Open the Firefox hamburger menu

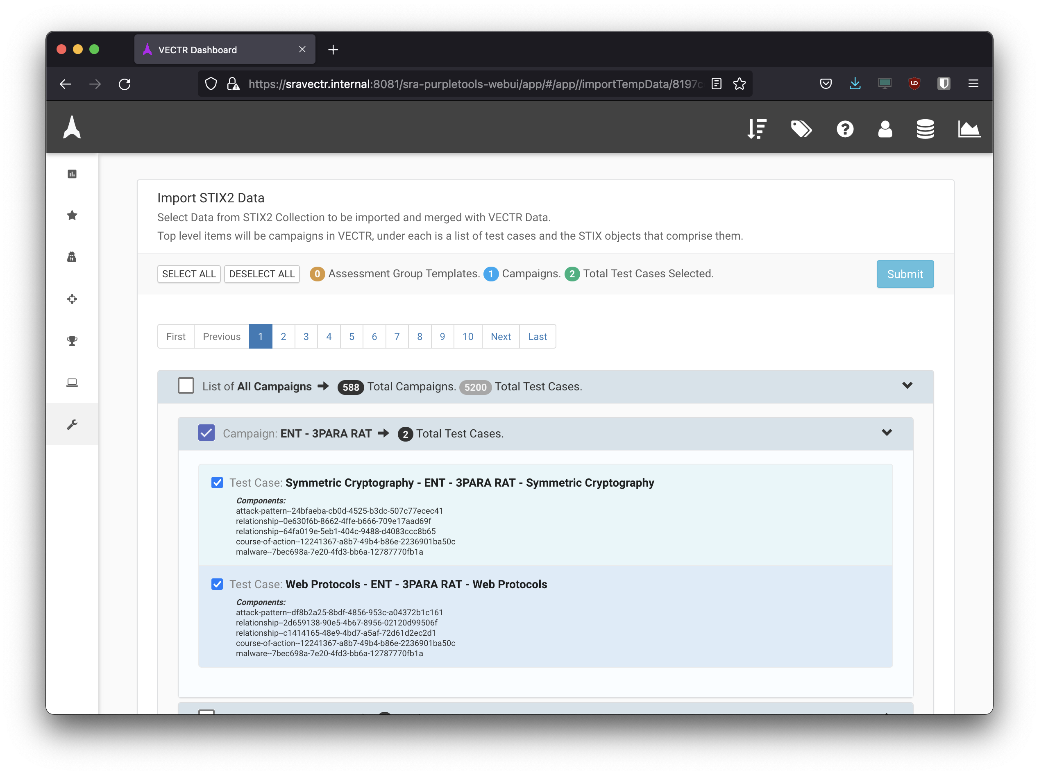tap(973, 84)
